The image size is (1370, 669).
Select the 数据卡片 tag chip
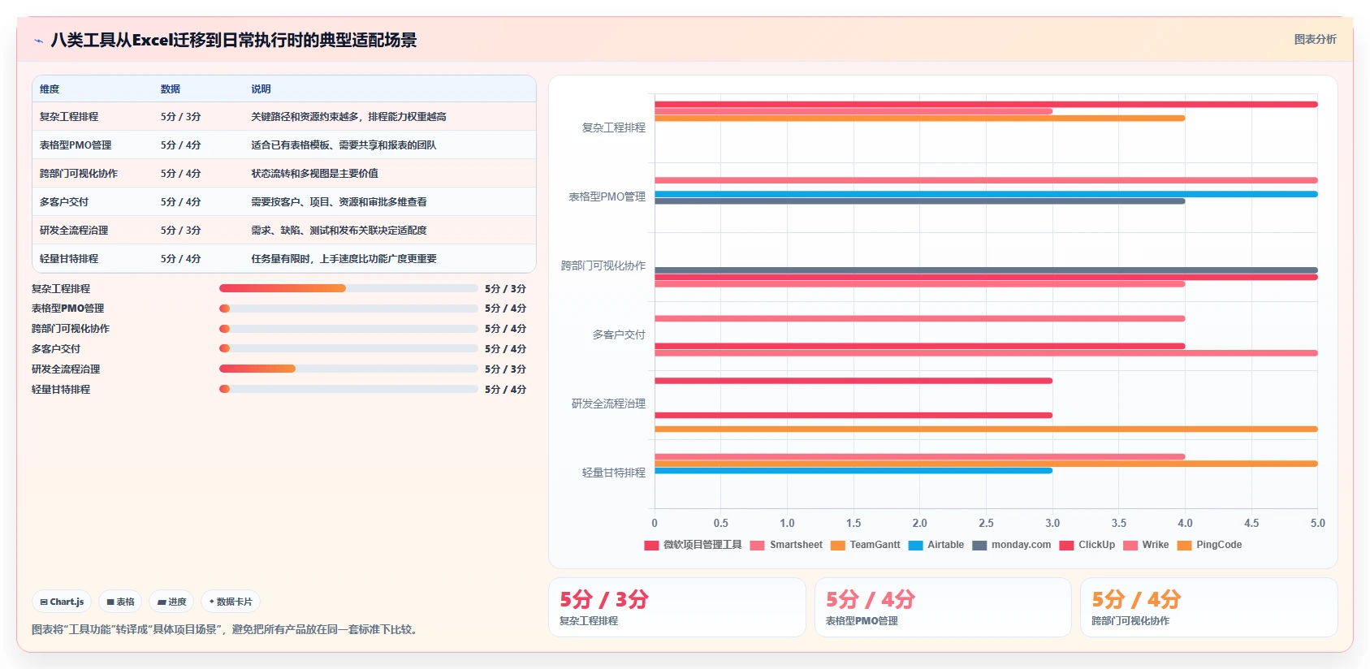[231, 602]
